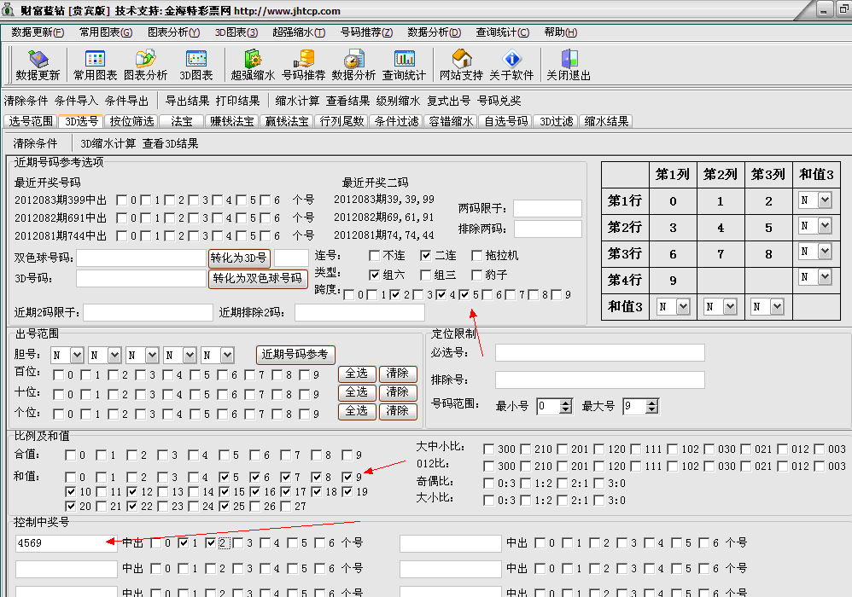Switch to the 条件过滤 tab
Screen dimensions: 852x597
(396, 121)
